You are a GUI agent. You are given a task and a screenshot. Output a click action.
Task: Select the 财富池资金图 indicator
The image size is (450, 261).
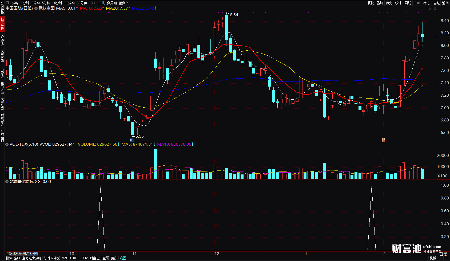click(99, 258)
